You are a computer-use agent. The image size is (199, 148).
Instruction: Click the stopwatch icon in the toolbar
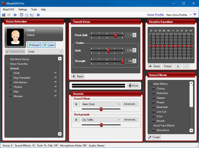[x=21, y=15]
